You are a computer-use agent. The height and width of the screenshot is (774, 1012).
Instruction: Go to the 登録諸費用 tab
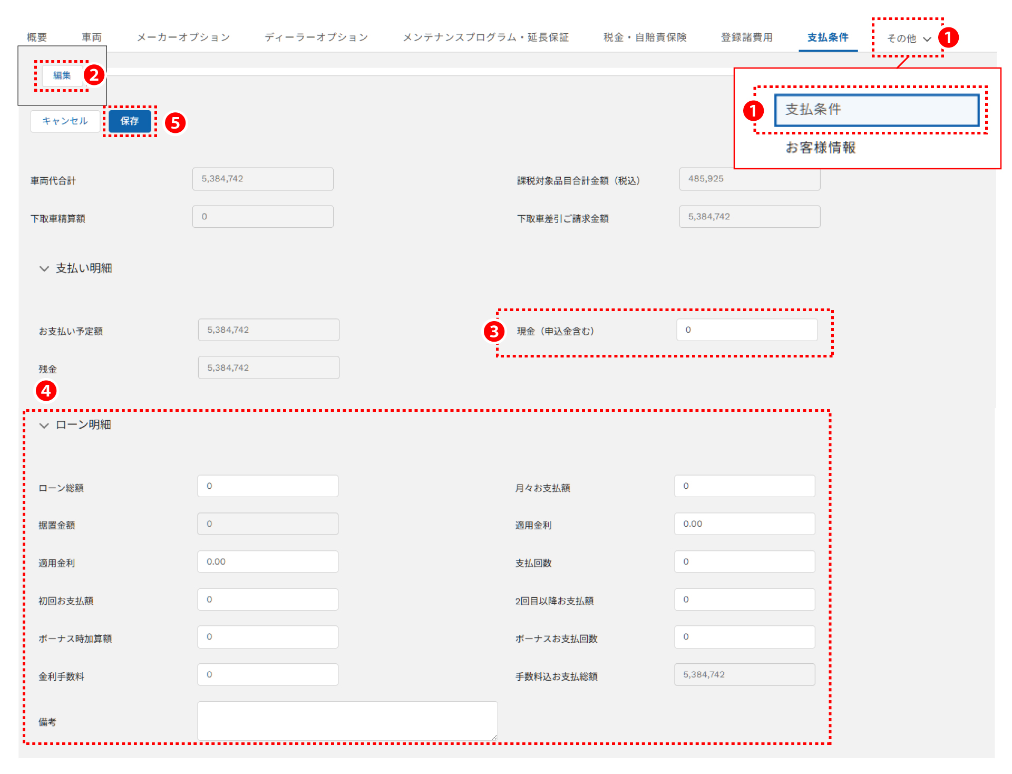pyautogui.click(x=746, y=37)
